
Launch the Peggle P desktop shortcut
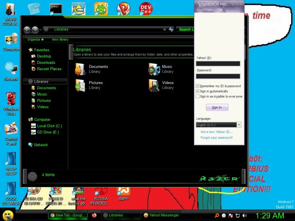click(x=123, y=9)
